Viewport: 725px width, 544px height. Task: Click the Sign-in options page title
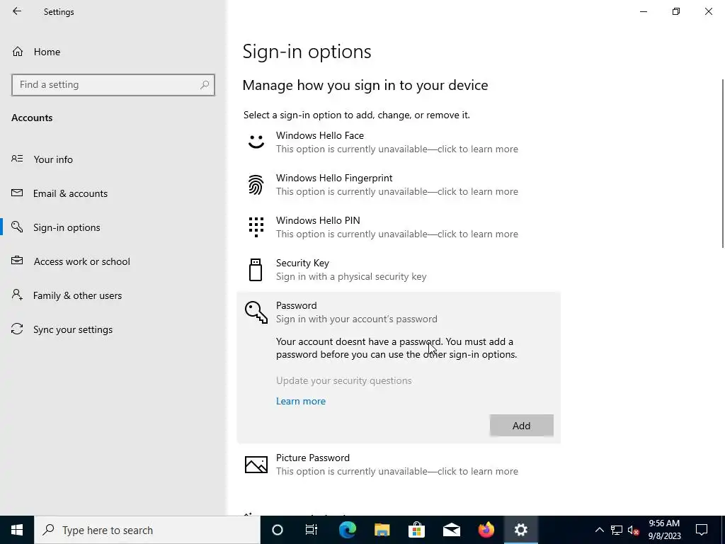click(307, 51)
